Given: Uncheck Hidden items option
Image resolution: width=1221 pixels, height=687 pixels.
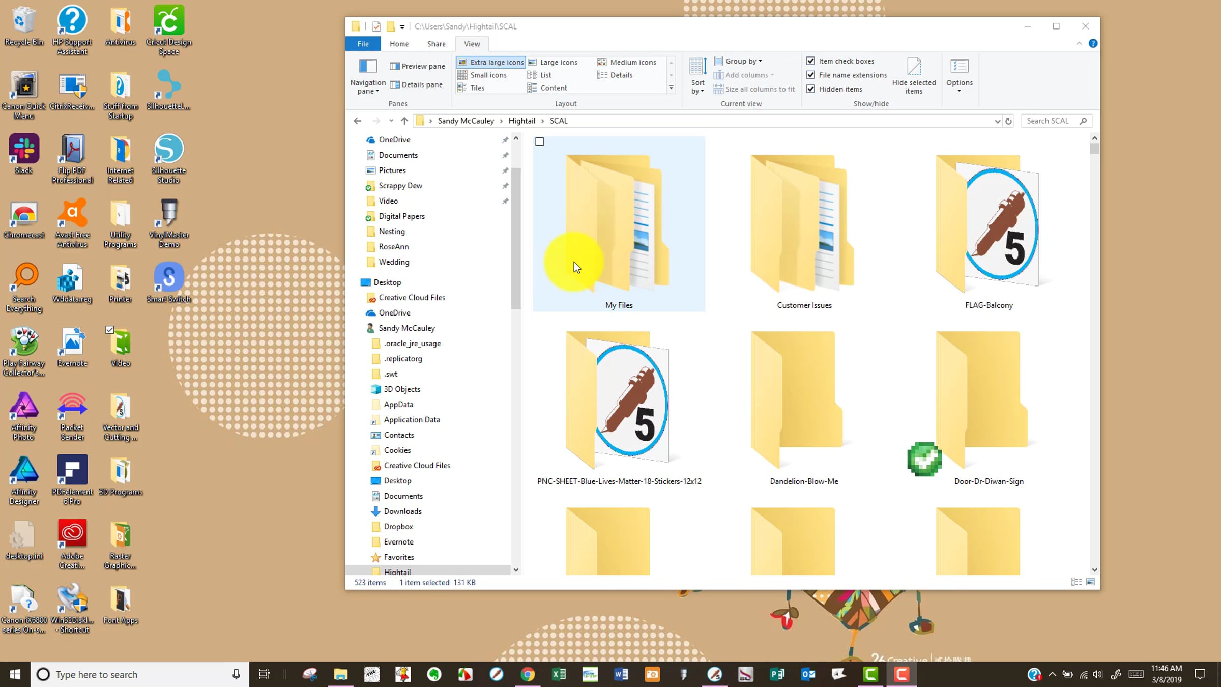Looking at the screenshot, I should click(811, 89).
